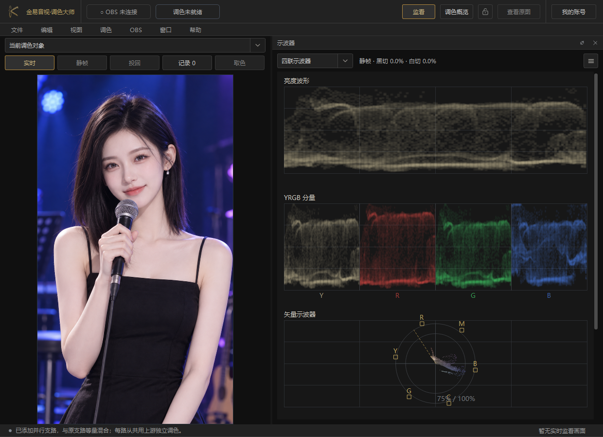603x437 pixels.
Task: Open 调色概览 overview
Action: coord(457,12)
